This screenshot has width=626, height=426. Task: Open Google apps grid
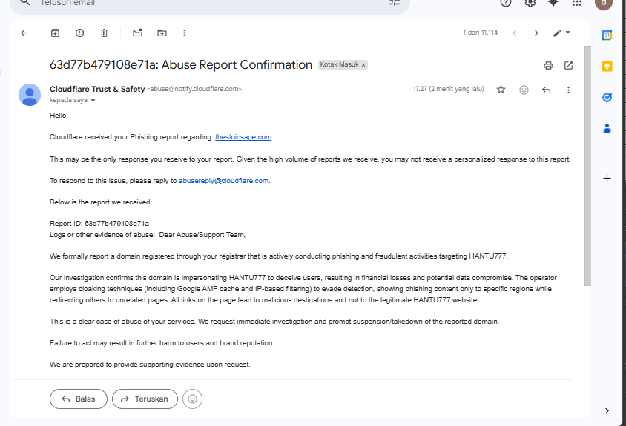576,3
